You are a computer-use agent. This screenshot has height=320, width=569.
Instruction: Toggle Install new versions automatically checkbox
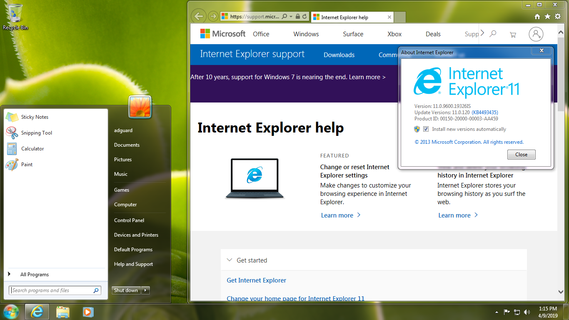[426, 129]
